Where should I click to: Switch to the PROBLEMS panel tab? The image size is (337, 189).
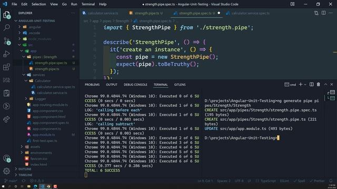[x=92, y=85]
